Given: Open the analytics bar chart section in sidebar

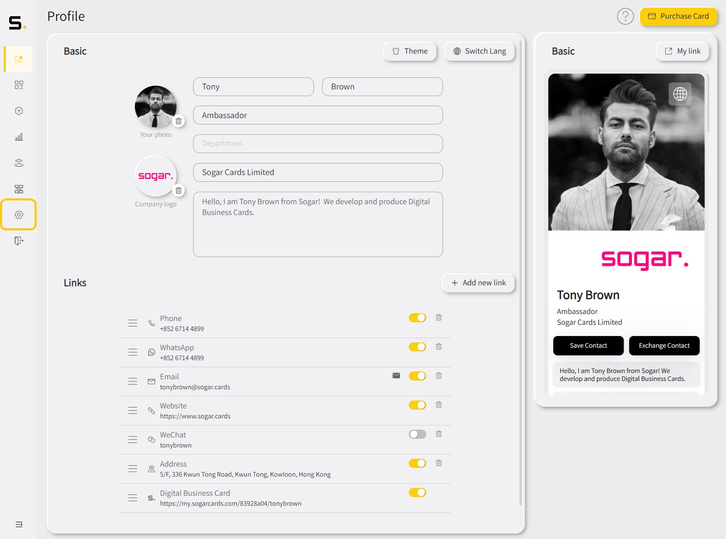Looking at the screenshot, I should coord(18,137).
